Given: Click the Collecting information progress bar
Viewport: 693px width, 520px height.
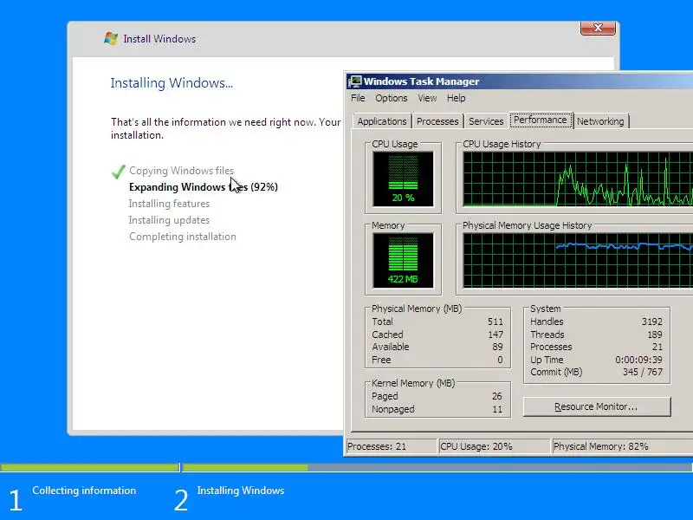Looking at the screenshot, I should tap(90, 467).
